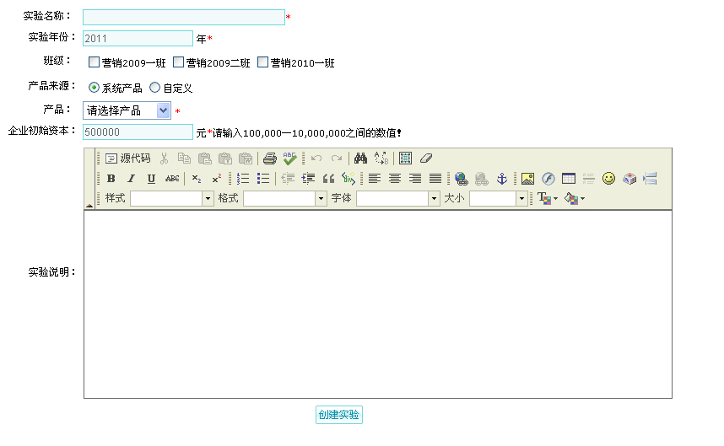The height and width of the screenshot is (446, 724).
Task: Click the Bold formatting icon
Action: (x=111, y=179)
